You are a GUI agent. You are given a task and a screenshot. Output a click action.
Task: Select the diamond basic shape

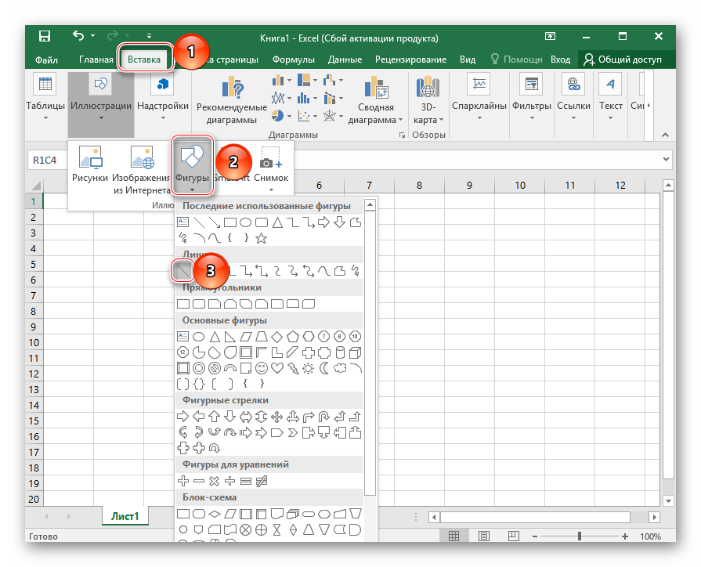[x=277, y=336]
